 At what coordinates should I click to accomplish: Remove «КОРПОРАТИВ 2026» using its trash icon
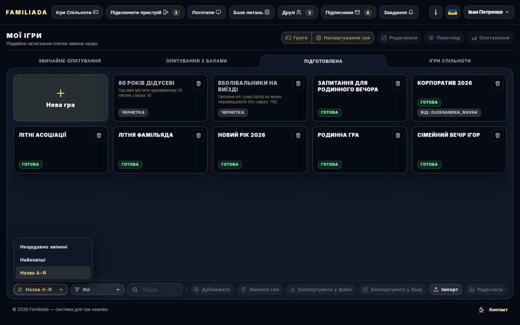tap(497, 84)
